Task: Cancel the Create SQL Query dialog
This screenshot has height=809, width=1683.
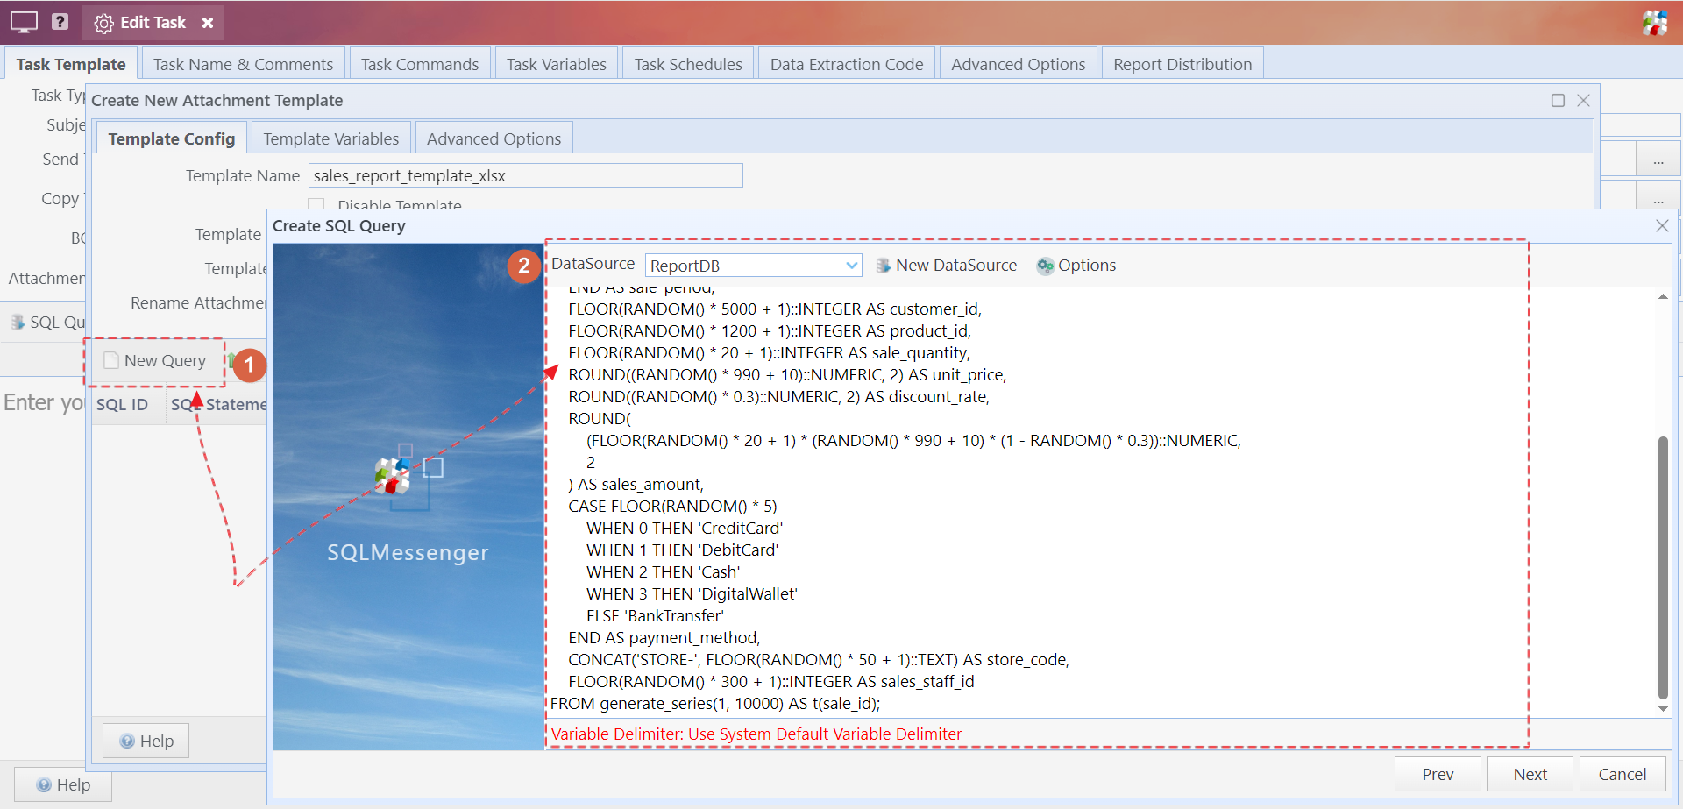Action: coord(1623,774)
